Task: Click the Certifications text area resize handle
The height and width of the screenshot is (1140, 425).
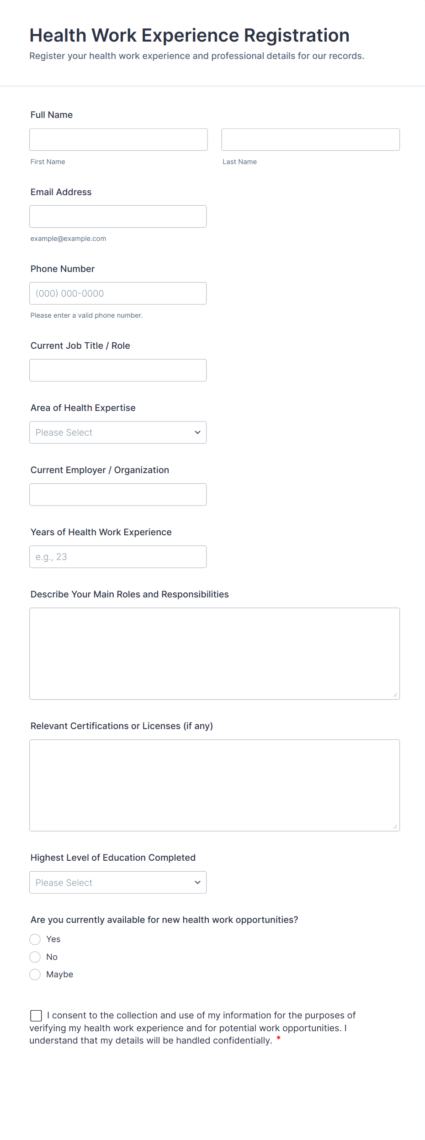Action: pyautogui.click(x=395, y=827)
